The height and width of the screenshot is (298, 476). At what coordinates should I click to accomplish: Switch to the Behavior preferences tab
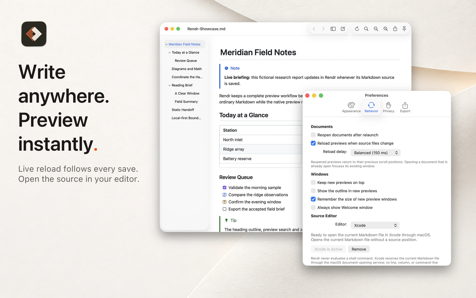[x=371, y=107]
